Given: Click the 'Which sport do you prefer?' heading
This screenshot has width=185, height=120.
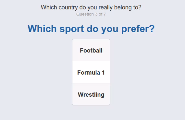Looking at the screenshot, I should pos(91,29).
